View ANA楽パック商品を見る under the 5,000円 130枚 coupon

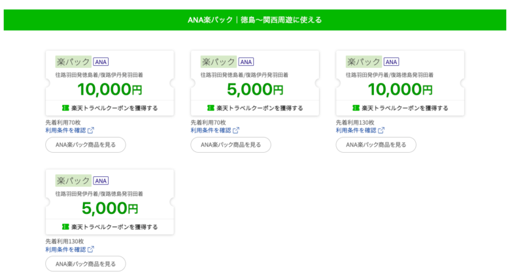[x=86, y=264]
